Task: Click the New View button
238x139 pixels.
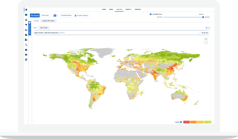Action: pos(45,15)
